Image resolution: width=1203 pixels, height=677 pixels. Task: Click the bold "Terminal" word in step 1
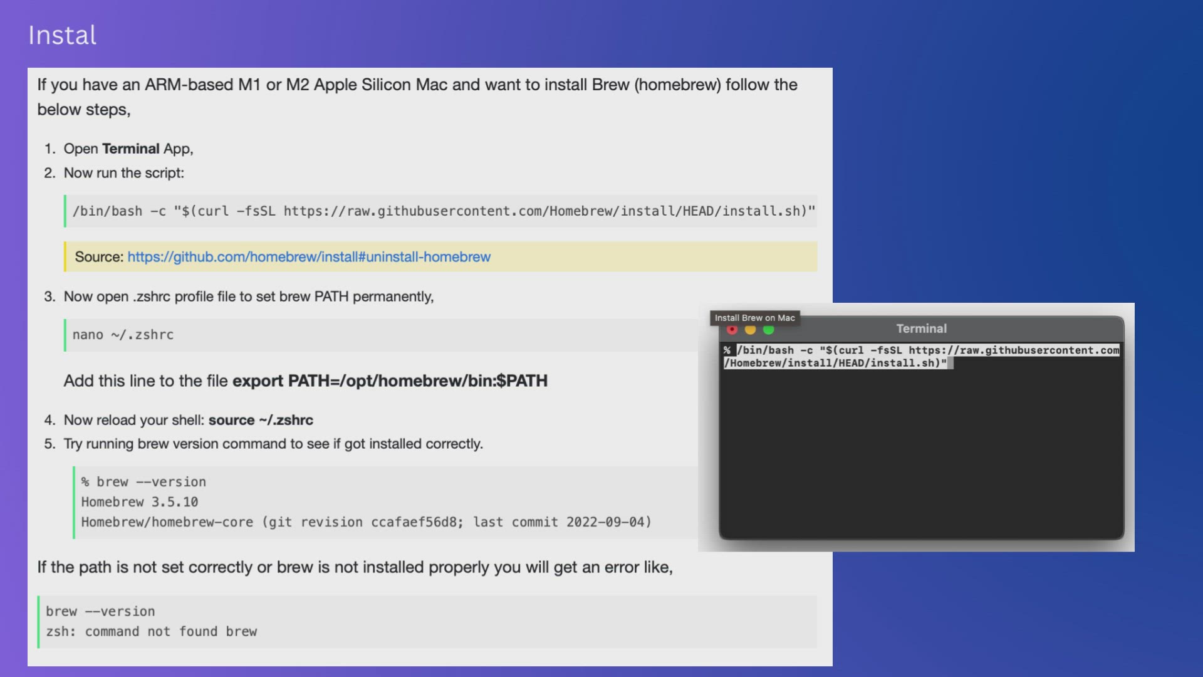(x=130, y=149)
